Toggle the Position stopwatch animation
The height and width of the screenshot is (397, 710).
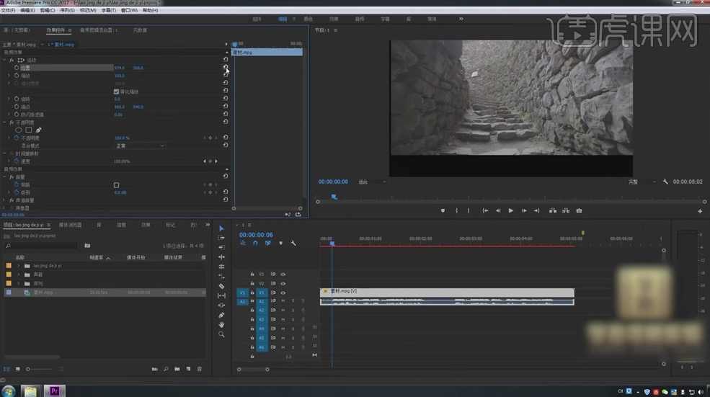(16, 68)
